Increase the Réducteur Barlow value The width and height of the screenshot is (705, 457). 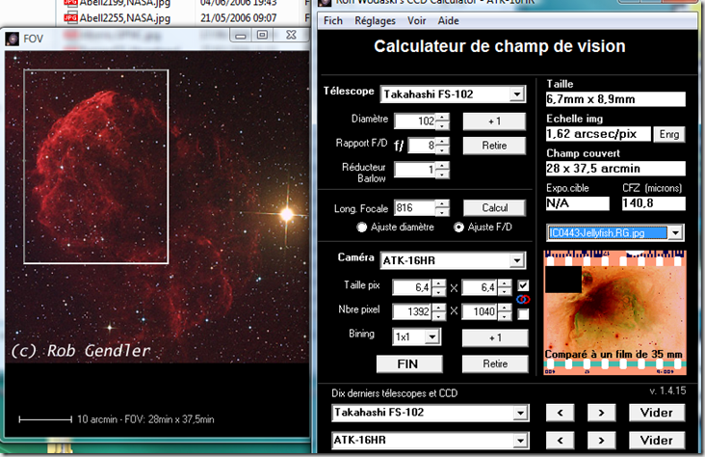[x=442, y=166]
